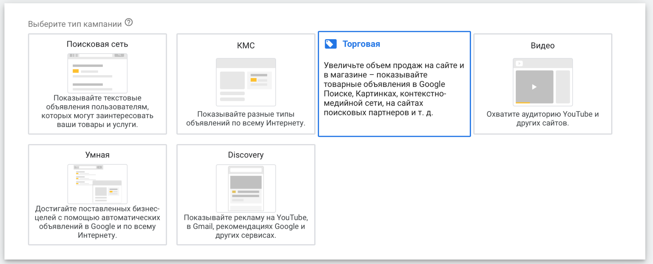The image size is (653, 264).
Task: Click the video player illustration in Видео card
Action: 542,82
